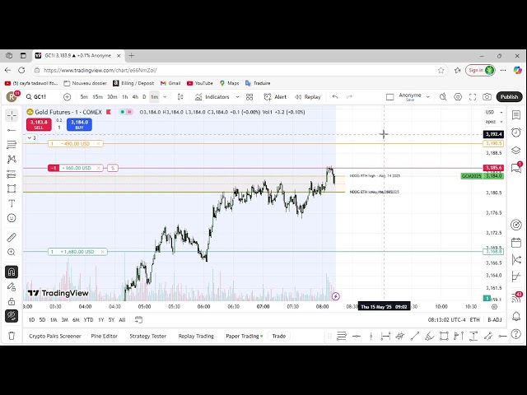This screenshot has height=395, width=527.
Task: Open the USD currency dropdown
Action: (x=494, y=112)
